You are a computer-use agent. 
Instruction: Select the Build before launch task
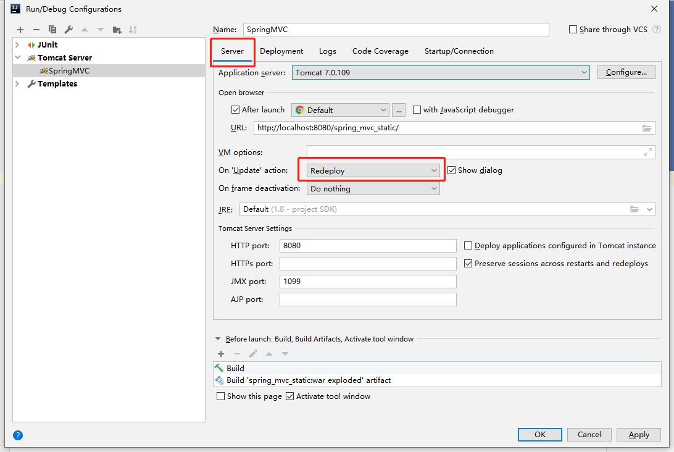pyautogui.click(x=437, y=368)
